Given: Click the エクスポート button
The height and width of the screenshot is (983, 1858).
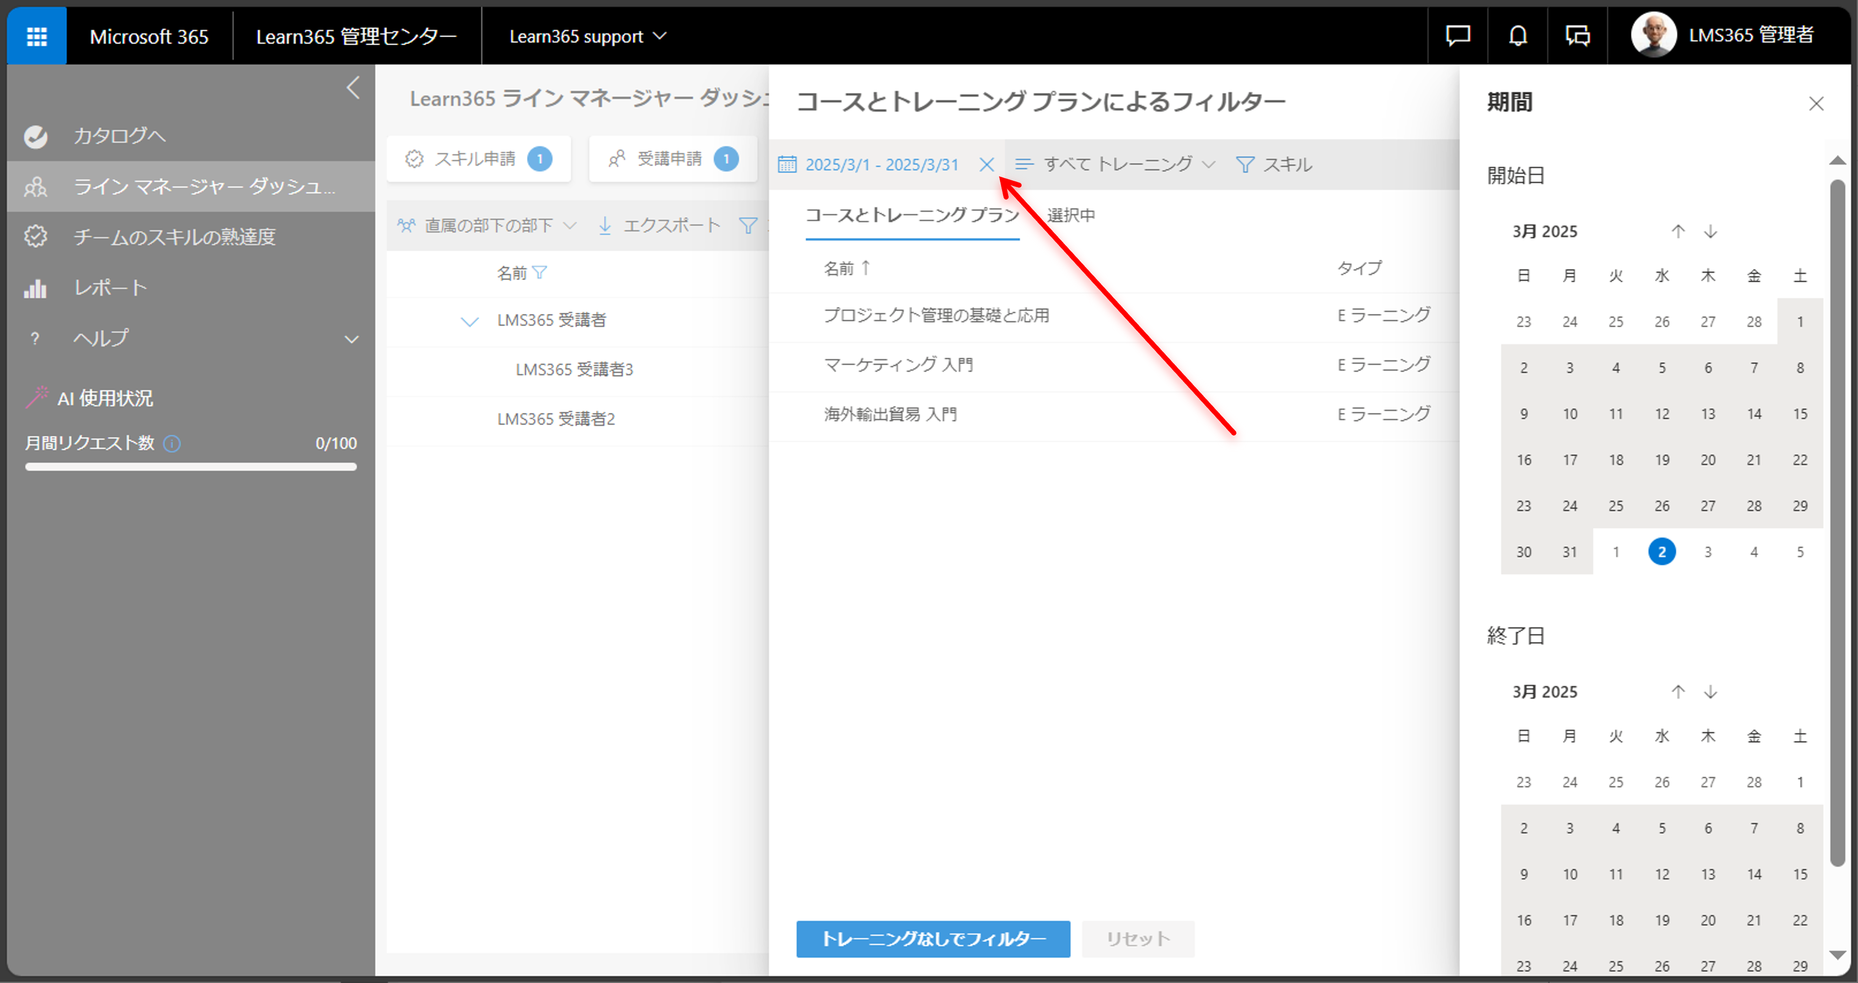Looking at the screenshot, I should (x=659, y=226).
